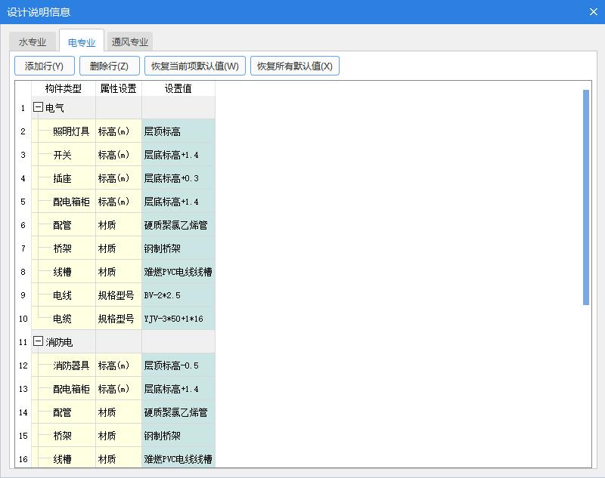This screenshot has height=478, width=605.
Task: Edit 插座 value 层底标高+0.3
Action: (178, 178)
